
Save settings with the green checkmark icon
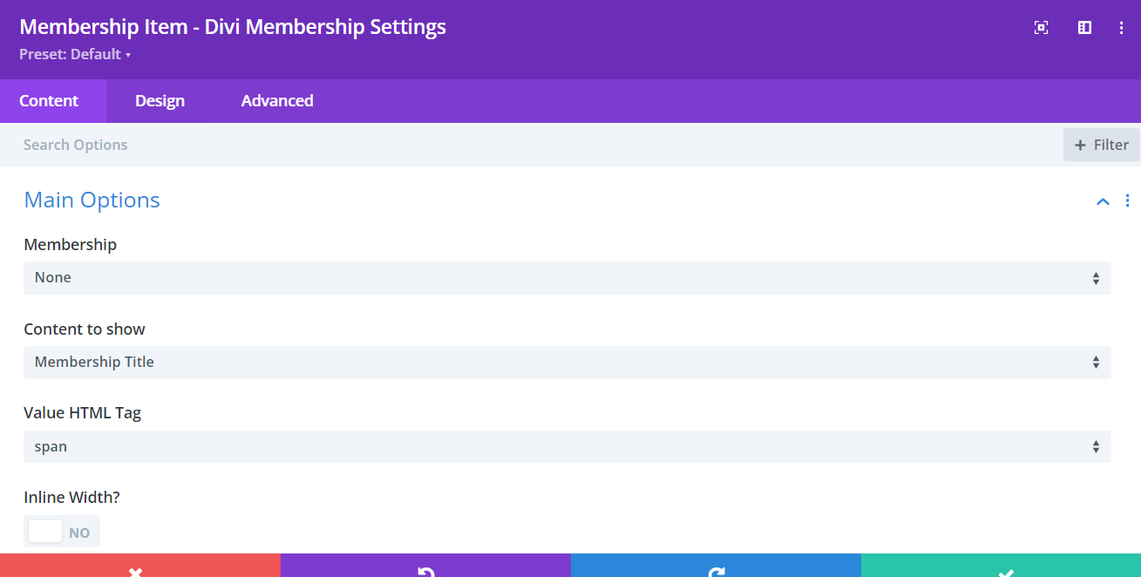coord(1004,571)
